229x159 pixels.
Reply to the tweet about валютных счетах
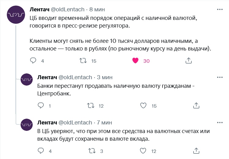[x=41, y=151]
